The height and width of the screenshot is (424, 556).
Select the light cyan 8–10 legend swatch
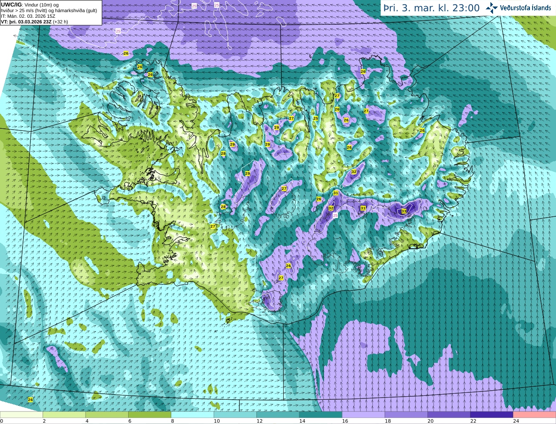coord(192,414)
